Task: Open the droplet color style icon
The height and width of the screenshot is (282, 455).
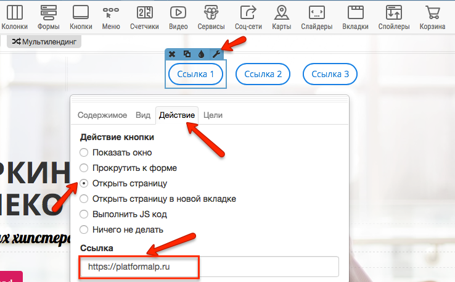Action: pyautogui.click(x=201, y=55)
